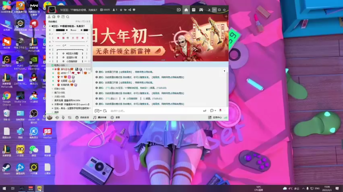The image size is (343, 192).
Task: Click the user avatar in bottom bar
Action: [50, 118]
